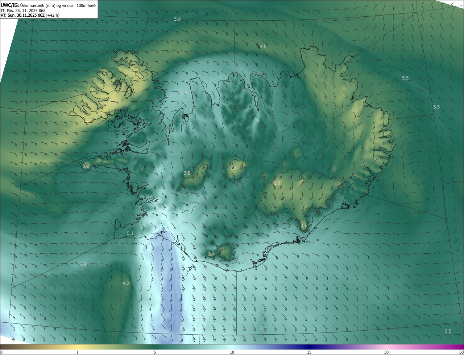Select the valid time line 'VT: Sun. 30.11.2025 00Z'
The image size is (464, 355).
[22, 15]
